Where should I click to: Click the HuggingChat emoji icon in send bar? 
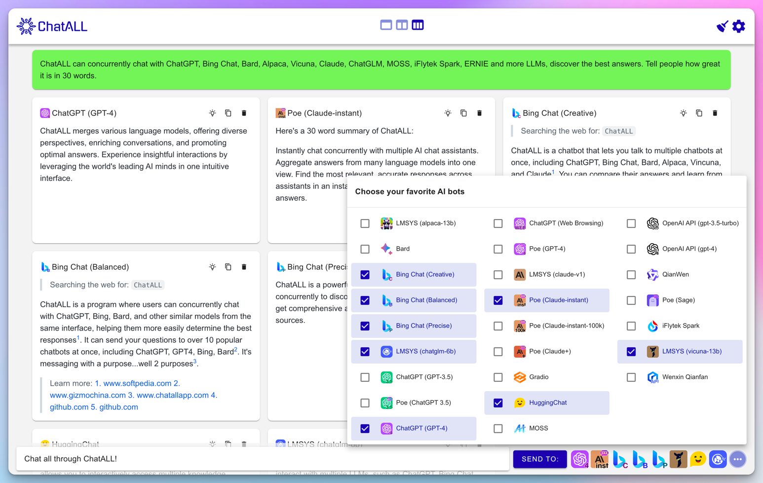698,459
